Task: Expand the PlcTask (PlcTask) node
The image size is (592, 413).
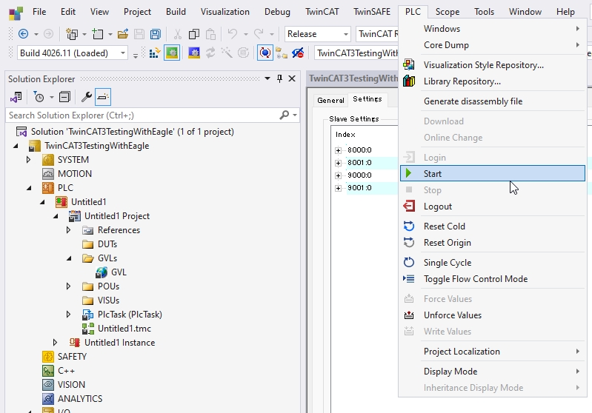Action: pos(68,315)
